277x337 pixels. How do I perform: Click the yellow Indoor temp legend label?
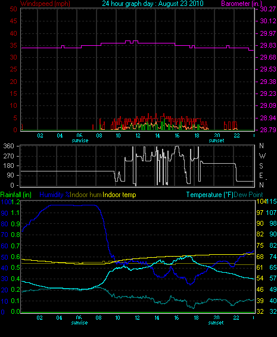(x=119, y=195)
